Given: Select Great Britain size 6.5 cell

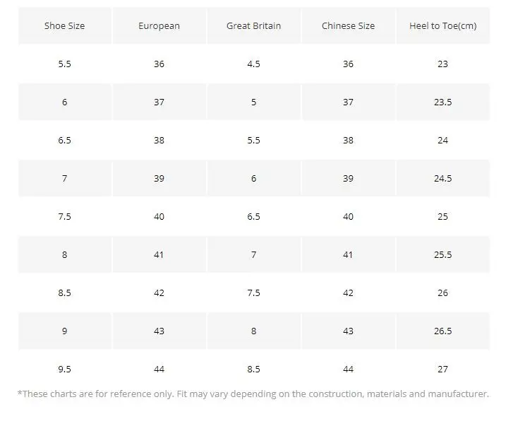Looking at the screenshot, I should point(253,216).
